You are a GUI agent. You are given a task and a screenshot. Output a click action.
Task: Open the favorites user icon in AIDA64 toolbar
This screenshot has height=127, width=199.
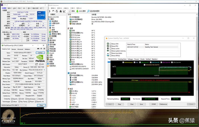click(61, 11)
